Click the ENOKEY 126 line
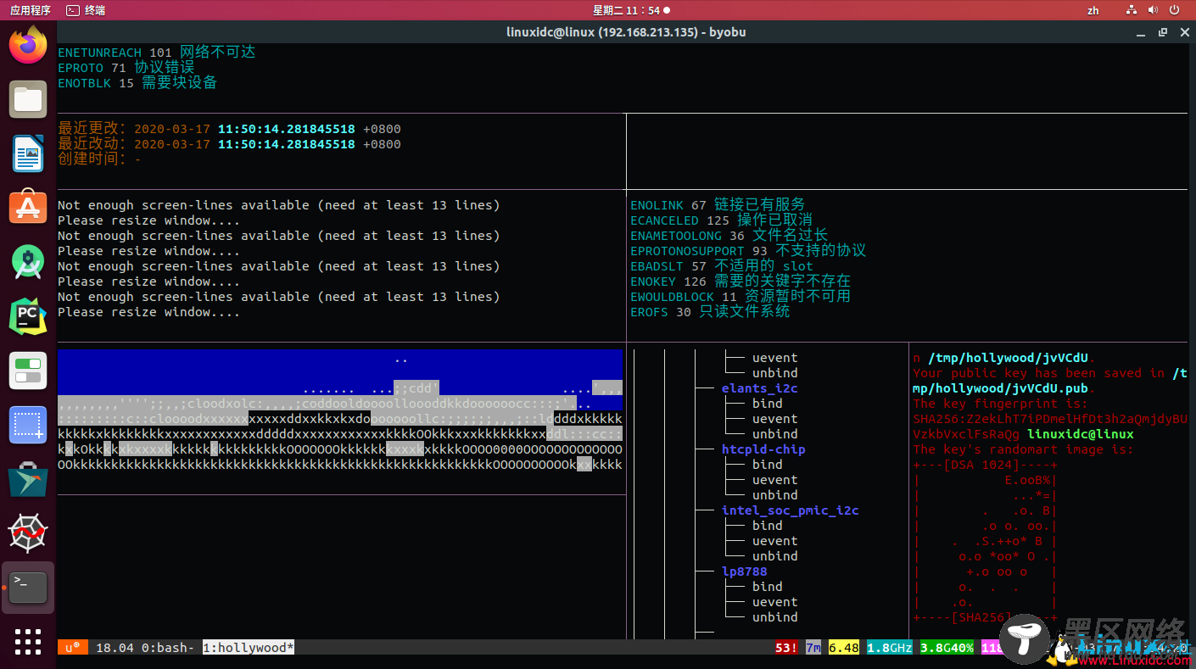 pyautogui.click(x=741, y=282)
